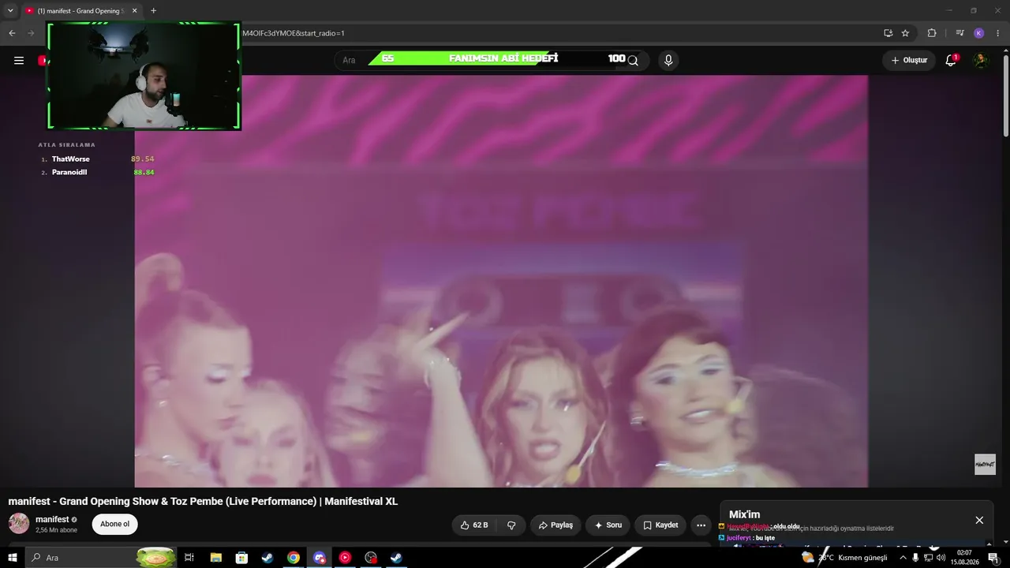This screenshot has height=568, width=1010.
Task: Bookmark this page with the star icon
Action: pyautogui.click(x=905, y=33)
